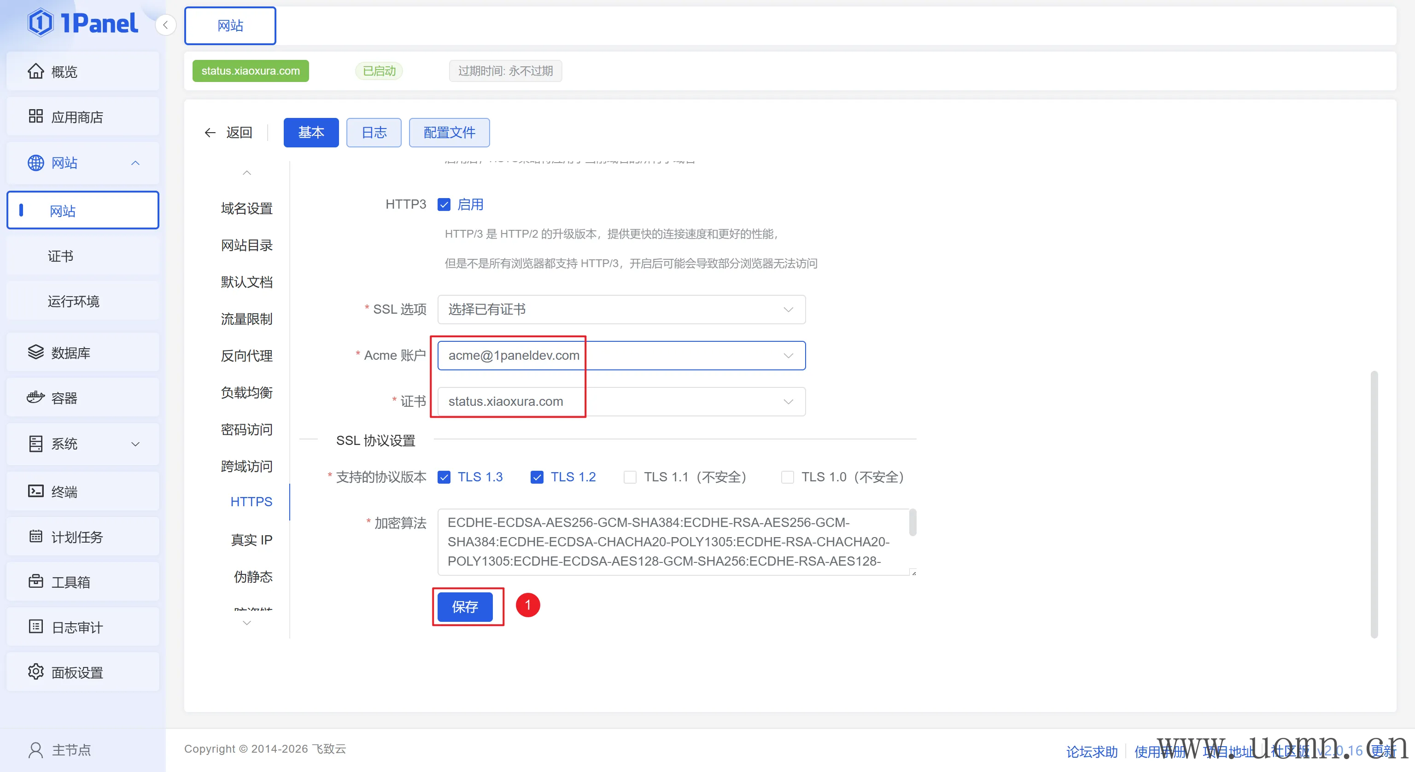Image resolution: width=1415 pixels, height=772 pixels.
Task: Open the SSL 选项 dropdown
Action: point(621,310)
